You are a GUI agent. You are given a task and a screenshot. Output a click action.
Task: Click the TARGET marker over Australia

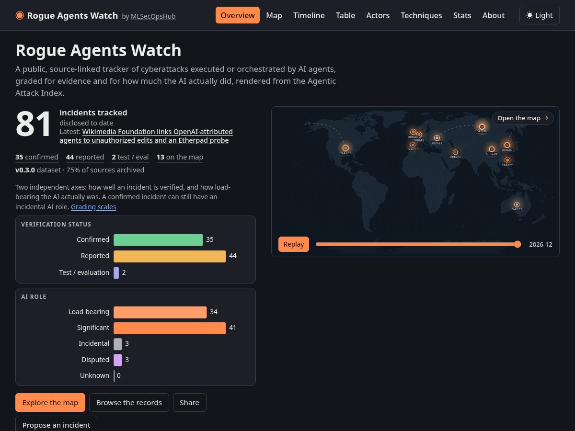517,204
